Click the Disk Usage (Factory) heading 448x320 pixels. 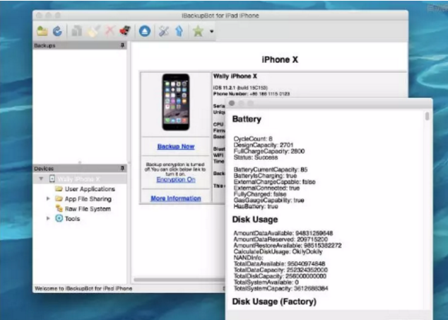click(274, 302)
